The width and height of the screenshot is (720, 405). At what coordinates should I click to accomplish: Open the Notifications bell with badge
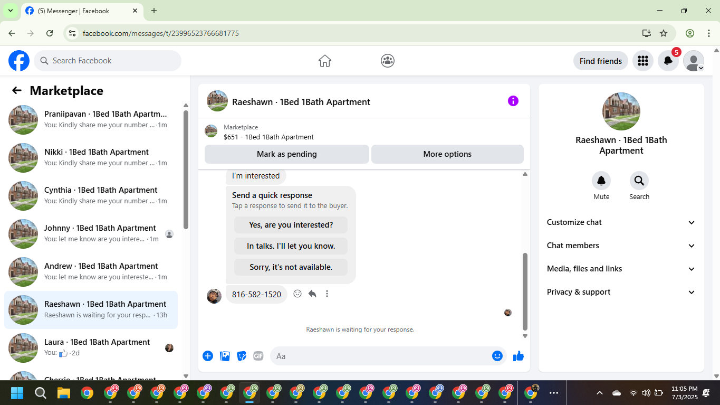point(668,61)
